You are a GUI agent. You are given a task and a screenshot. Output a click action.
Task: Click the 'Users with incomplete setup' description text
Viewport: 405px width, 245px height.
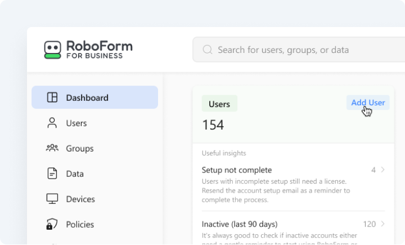(276, 190)
